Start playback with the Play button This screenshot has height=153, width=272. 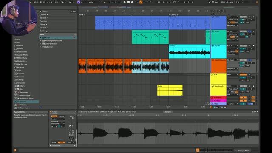pos(125,2)
